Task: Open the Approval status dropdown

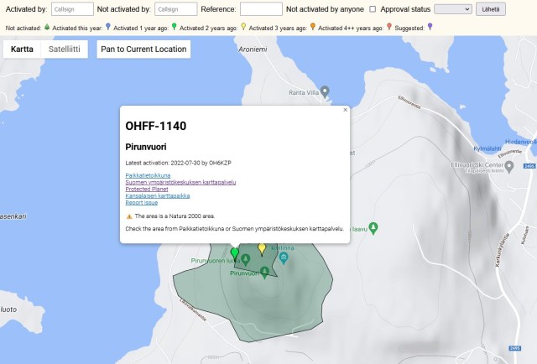Action: click(453, 9)
